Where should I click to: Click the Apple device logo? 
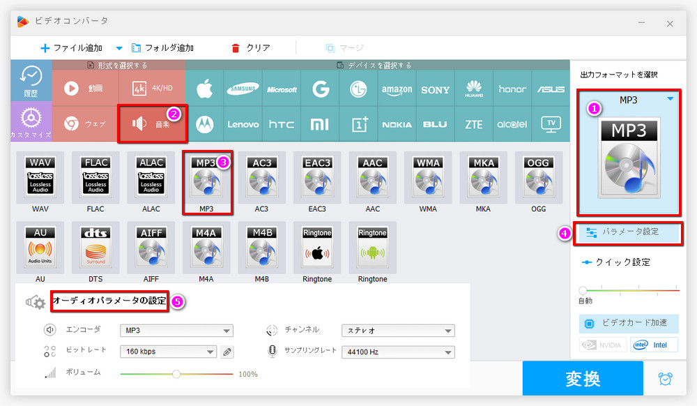[204, 89]
